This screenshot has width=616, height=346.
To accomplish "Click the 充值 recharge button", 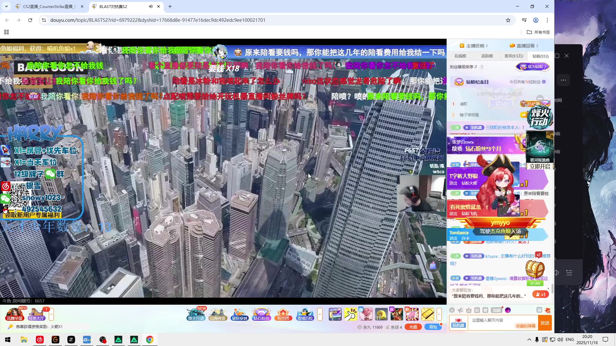I will (x=413, y=327).
